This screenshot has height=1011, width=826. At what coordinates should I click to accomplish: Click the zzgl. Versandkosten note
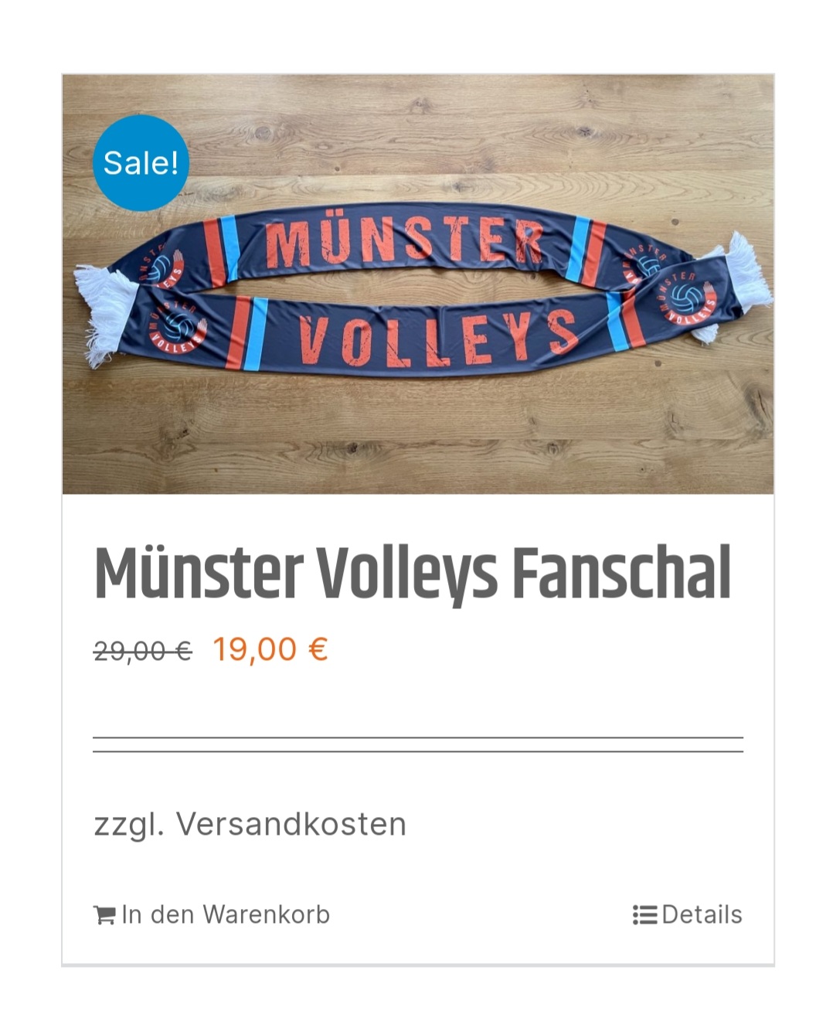pos(250,824)
